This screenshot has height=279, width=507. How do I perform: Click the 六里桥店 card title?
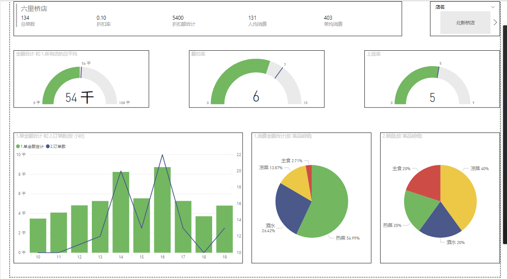pos(34,9)
